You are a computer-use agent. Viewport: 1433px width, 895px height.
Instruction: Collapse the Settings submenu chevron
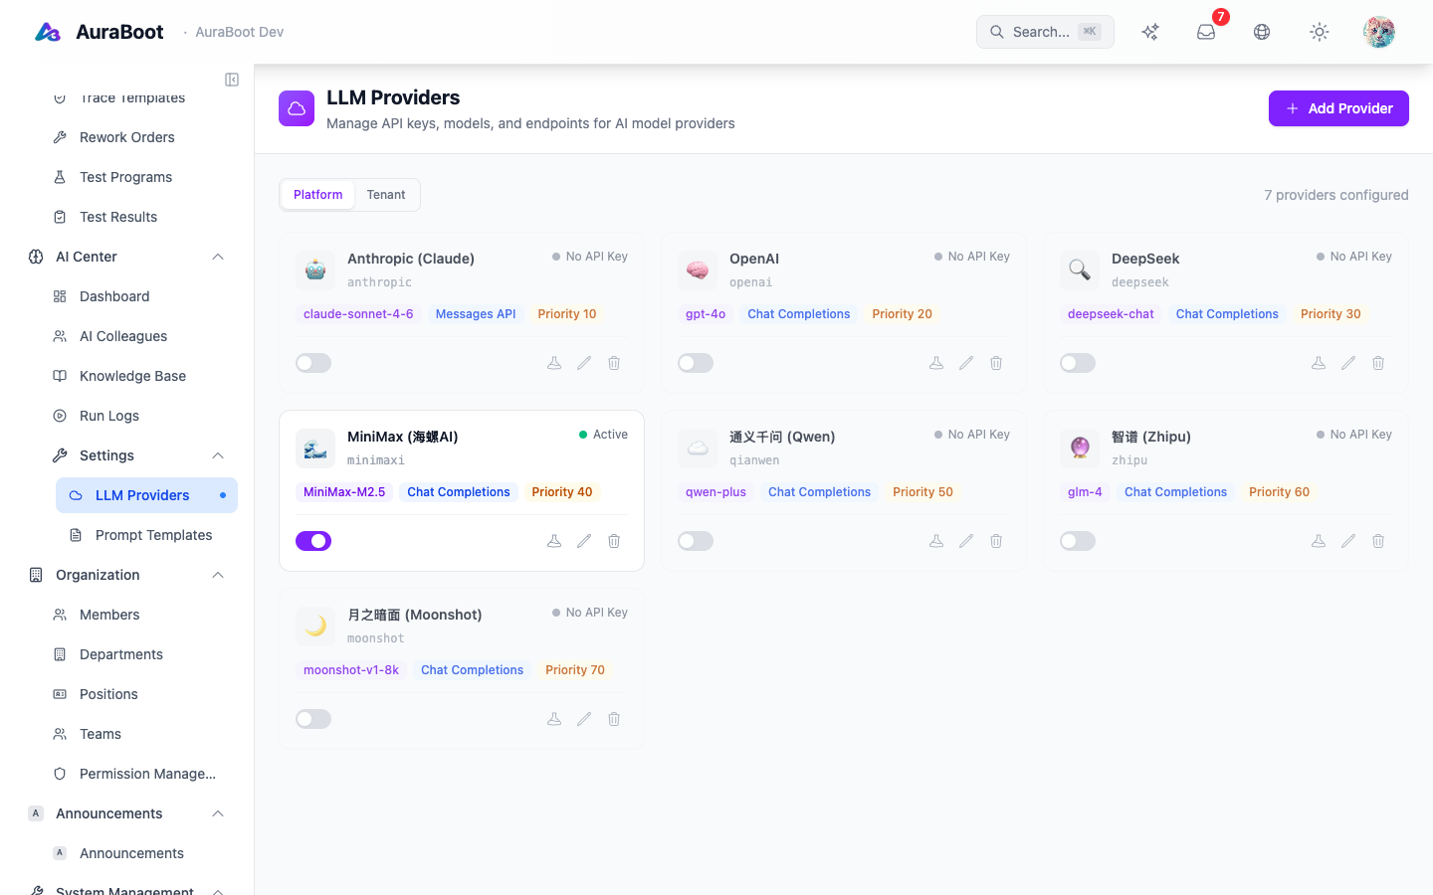(218, 455)
